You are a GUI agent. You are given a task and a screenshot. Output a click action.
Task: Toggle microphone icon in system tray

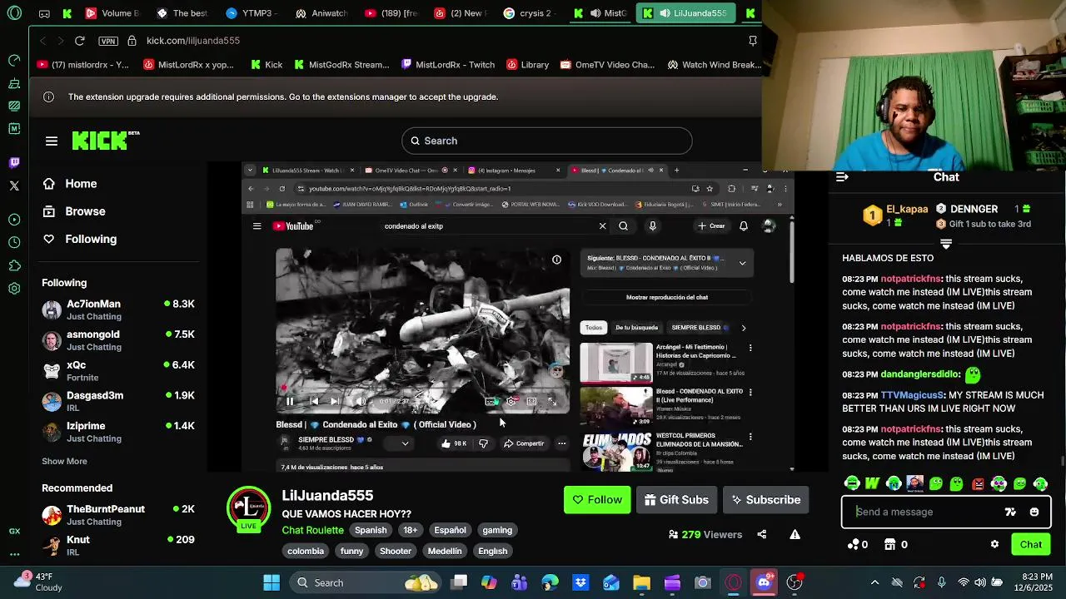[x=941, y=582]
